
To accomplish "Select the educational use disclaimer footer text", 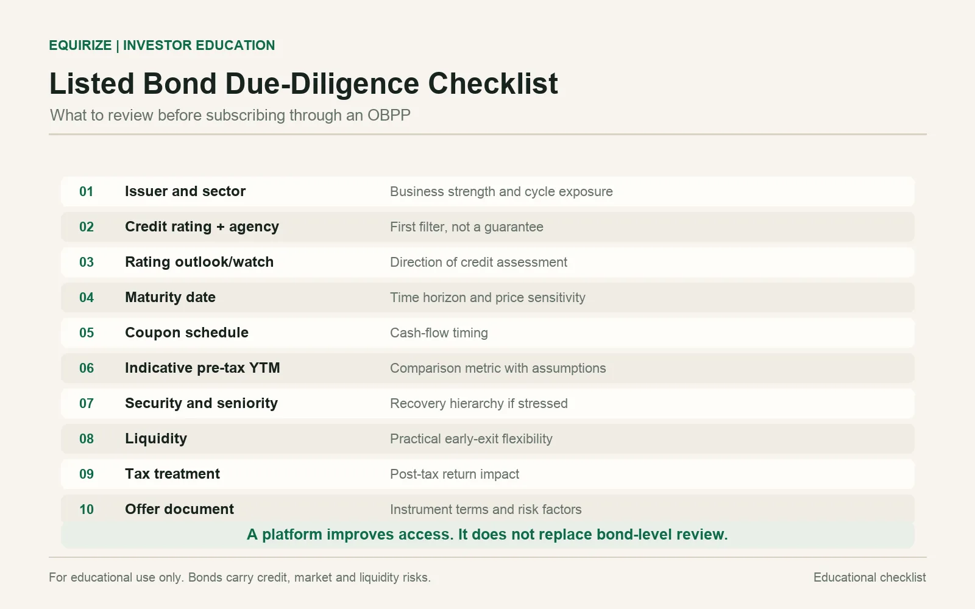I will (239, 577).
